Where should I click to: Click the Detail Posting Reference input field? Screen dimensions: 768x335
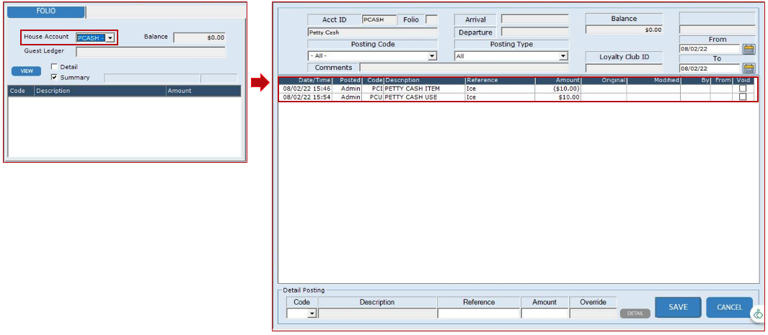(x=478, y=313)
